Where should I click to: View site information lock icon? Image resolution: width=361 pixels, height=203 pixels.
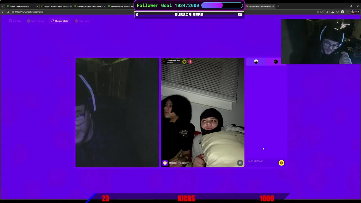coord(13,12)
